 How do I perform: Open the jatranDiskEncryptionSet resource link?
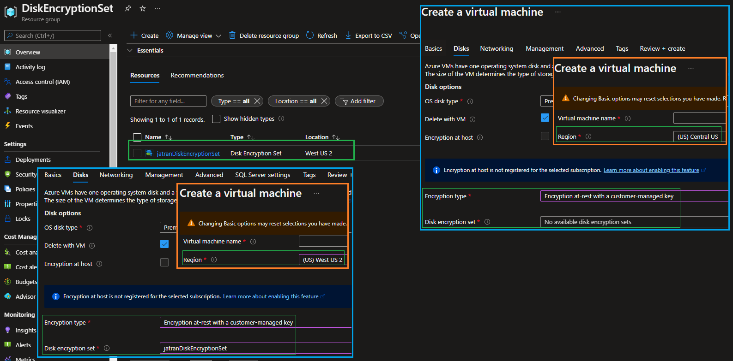click(x=188, y=154)
